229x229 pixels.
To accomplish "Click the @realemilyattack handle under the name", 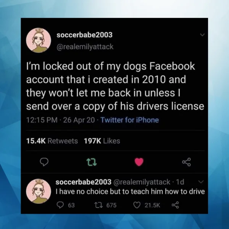I will tap(85, 47).
